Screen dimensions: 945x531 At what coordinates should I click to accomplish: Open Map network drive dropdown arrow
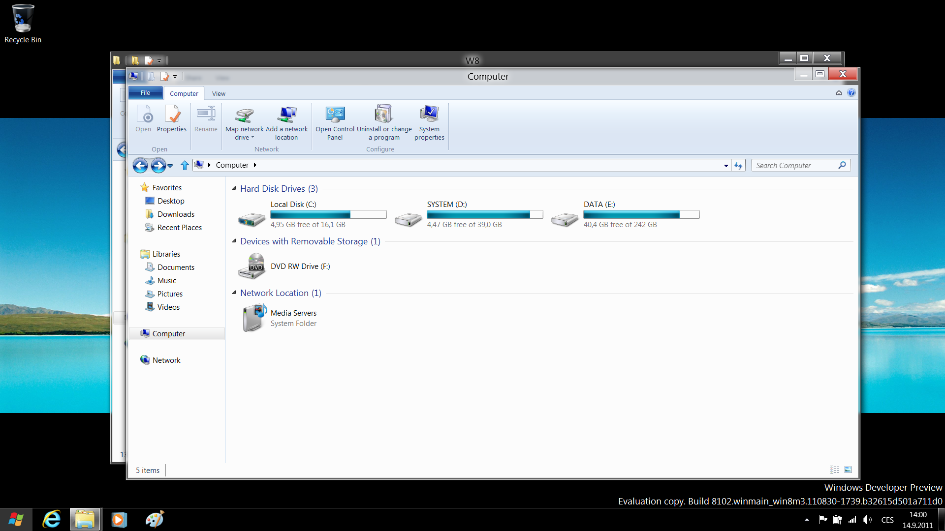tap(252, 138)
